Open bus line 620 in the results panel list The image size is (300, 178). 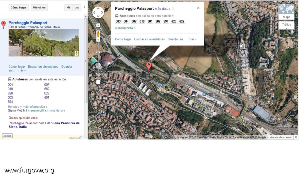10,93
